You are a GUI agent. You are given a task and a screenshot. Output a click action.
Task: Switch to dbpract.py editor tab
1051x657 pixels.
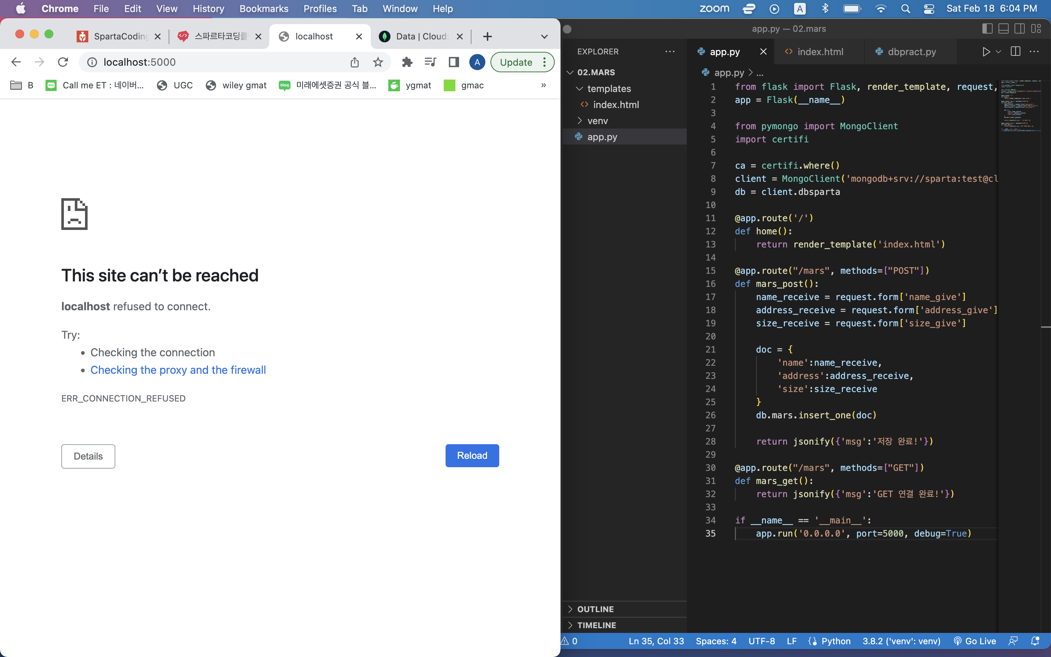point(911,52)
